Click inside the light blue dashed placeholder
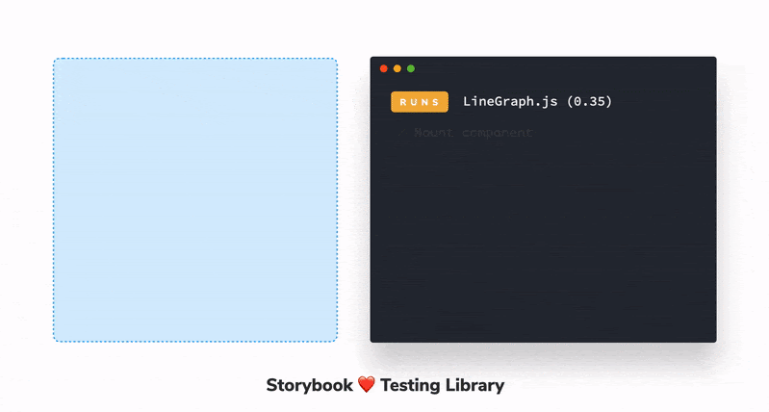Screen dimensions: 769x412 pyautogui.click(x=195, y=200)
